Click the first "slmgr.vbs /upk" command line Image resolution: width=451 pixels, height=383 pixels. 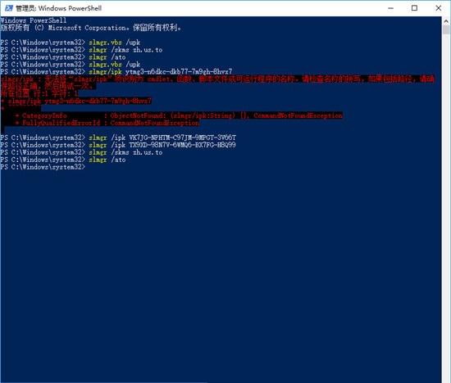point(71,43)
